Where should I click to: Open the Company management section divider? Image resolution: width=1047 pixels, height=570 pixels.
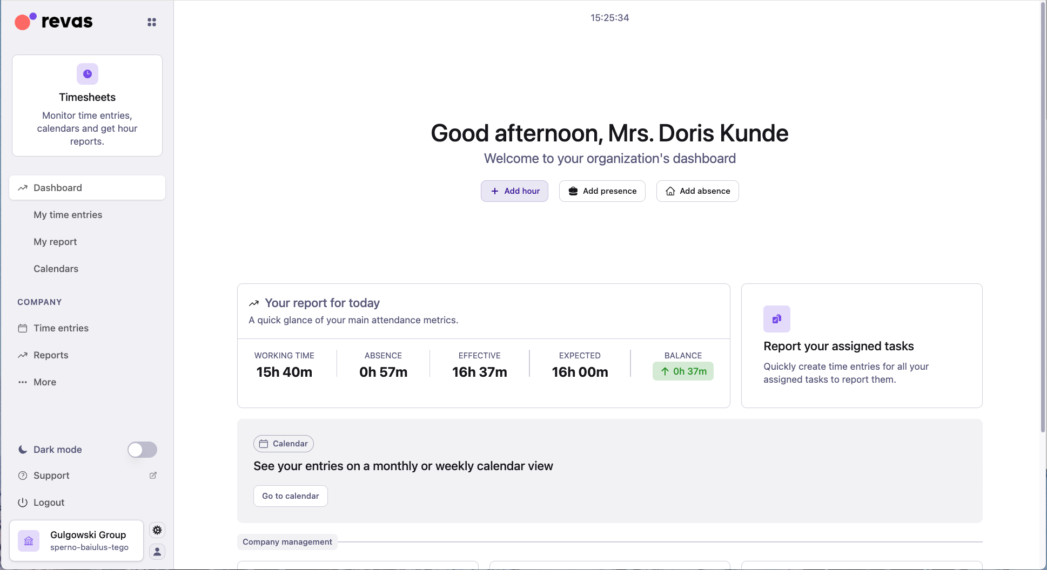coord(287,541)
